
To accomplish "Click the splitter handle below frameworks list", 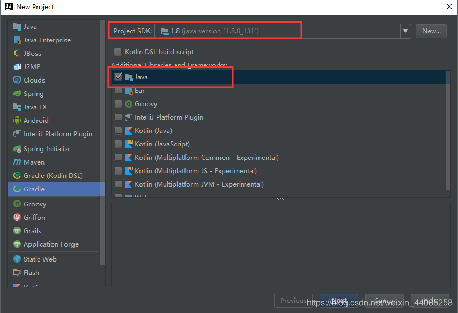I will 280,199.
